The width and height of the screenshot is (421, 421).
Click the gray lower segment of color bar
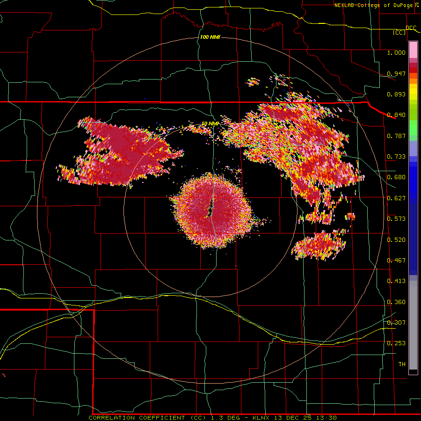point(413,325)
